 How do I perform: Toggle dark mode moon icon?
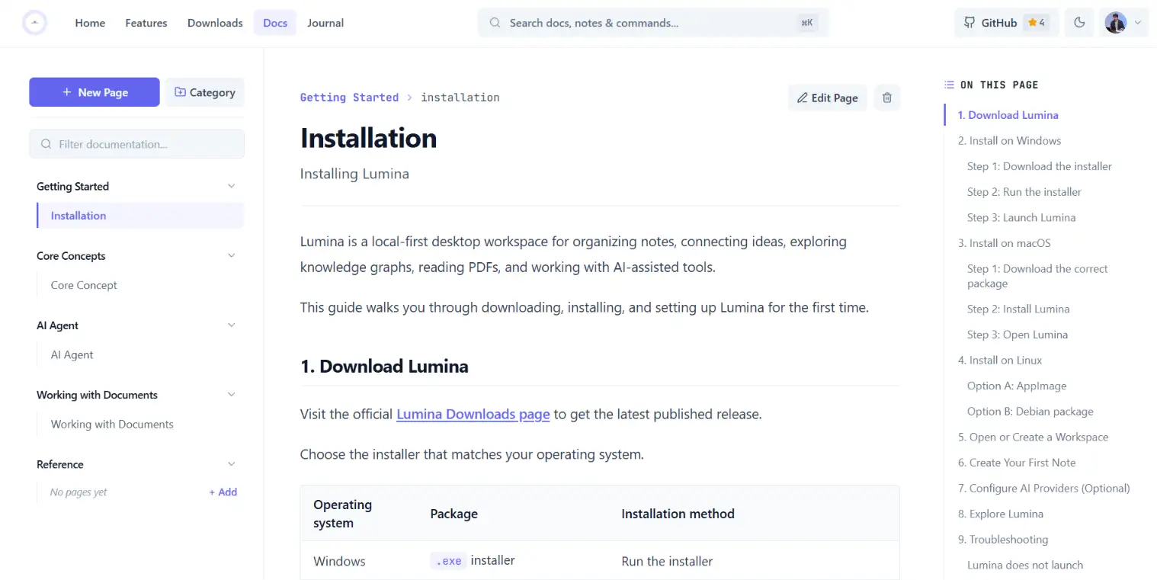(1079, 23)
